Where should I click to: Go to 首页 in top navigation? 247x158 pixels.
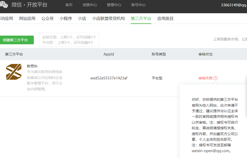[x=69, y=5]
